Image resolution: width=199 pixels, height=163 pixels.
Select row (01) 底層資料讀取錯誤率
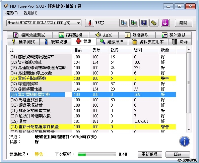coord(93,57)
